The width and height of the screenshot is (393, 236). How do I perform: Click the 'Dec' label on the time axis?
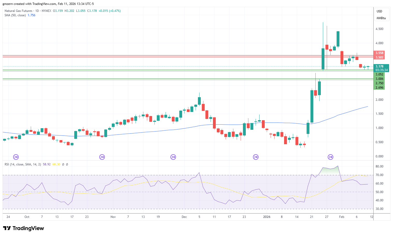pos(184,217)
